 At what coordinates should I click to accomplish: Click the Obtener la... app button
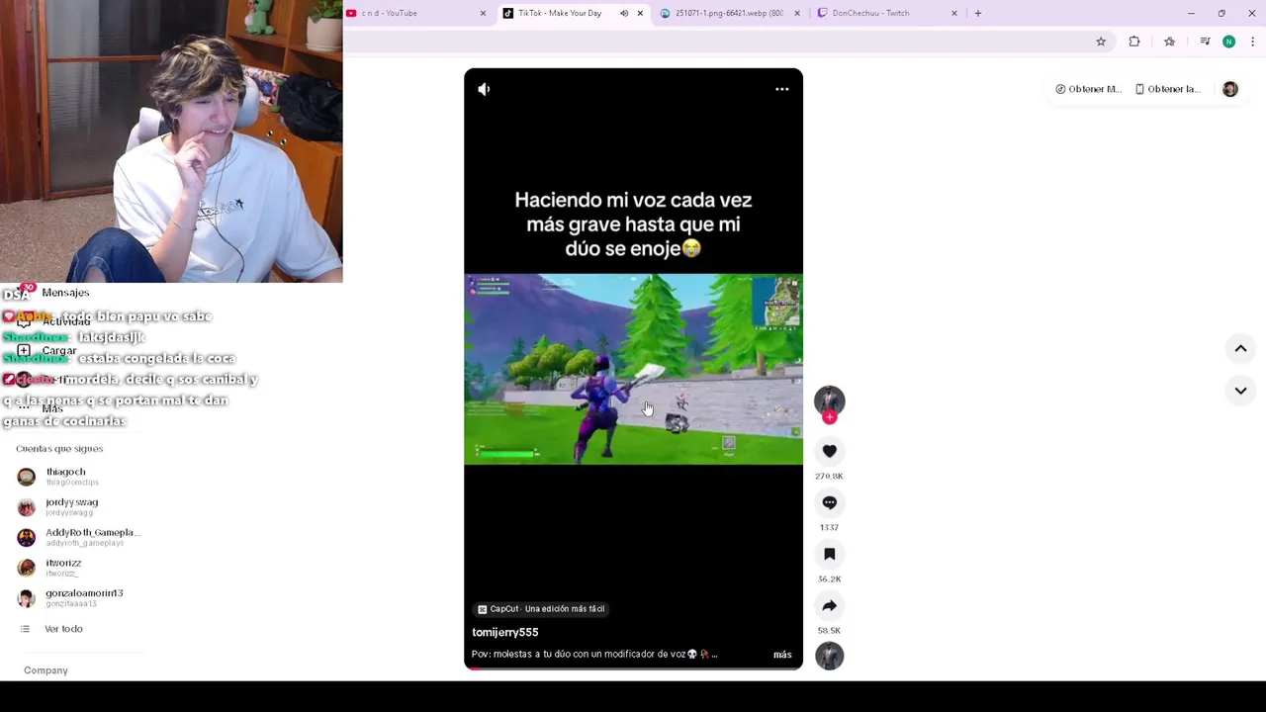click(1167, 89)
